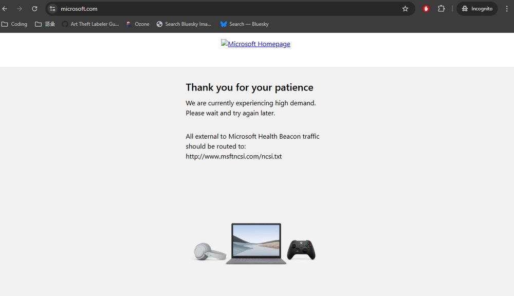
Task: Click the back navigation arrow
Action: point(5,9)
